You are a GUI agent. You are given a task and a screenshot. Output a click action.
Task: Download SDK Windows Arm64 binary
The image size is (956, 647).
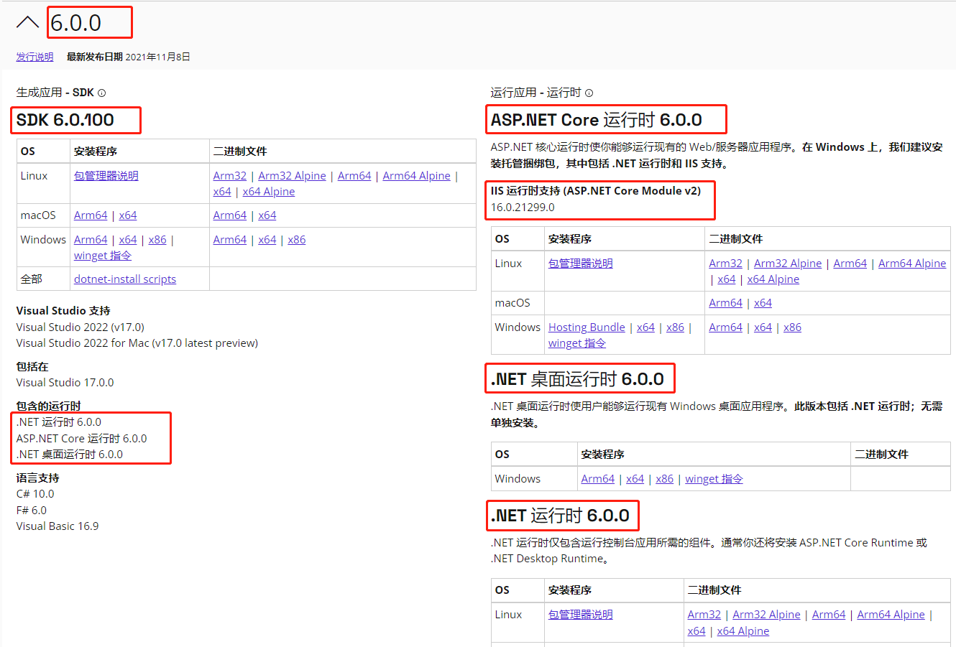(230, 240)
